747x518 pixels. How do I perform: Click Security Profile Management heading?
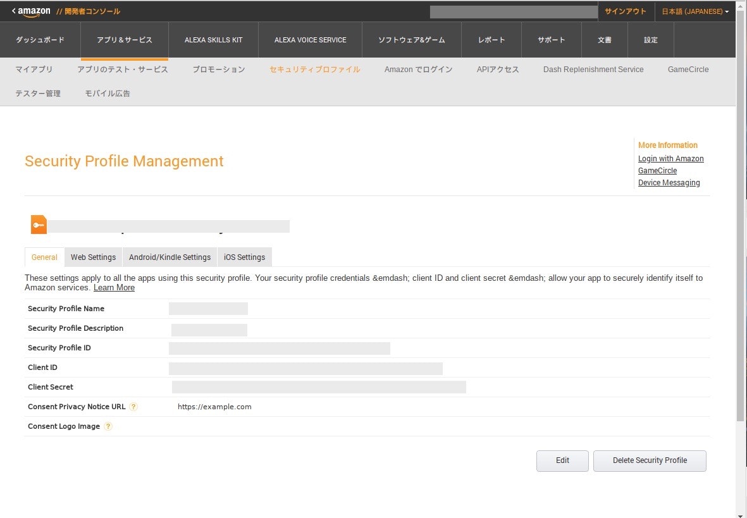pos(124,161)
